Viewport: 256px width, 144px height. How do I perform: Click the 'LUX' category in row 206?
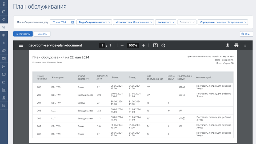pyautogui.click(x=53, y=118)
